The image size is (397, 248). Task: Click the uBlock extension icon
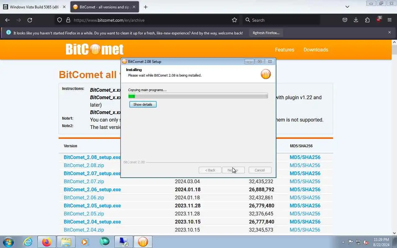pyautogui.click(x=379, y=20)
